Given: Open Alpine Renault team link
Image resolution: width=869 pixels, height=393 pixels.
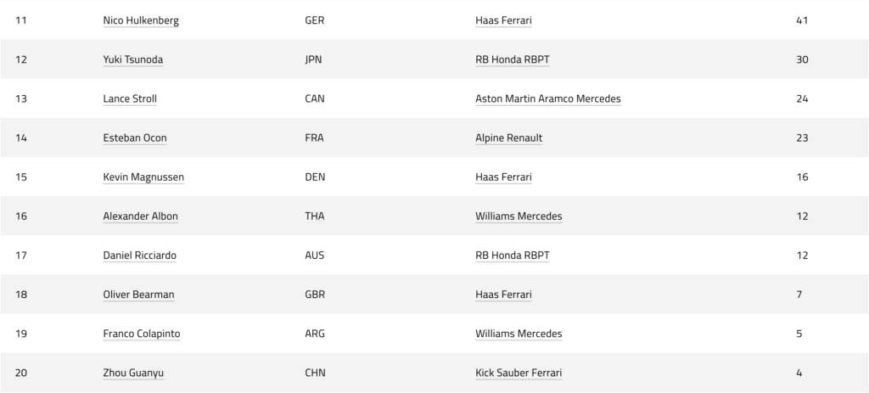Looking at the screenshot, I should [x=509, y=138].
